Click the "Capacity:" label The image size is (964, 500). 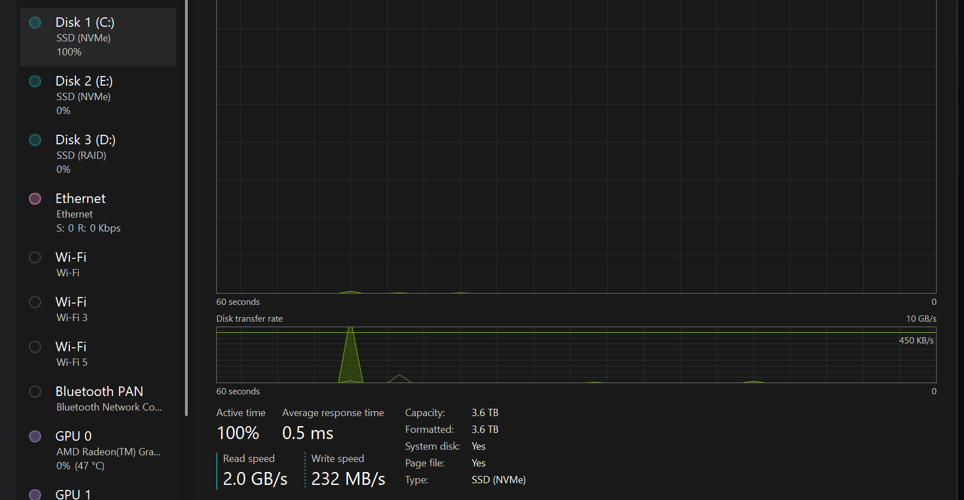click(425, 413)
